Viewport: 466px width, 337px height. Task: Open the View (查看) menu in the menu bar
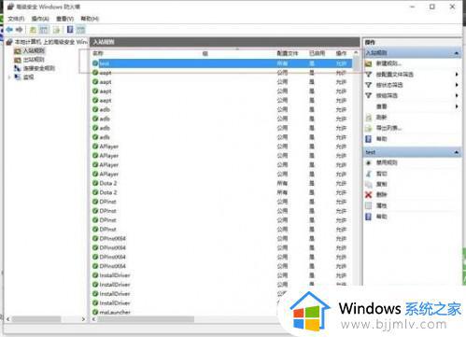[x=64, y=19]
